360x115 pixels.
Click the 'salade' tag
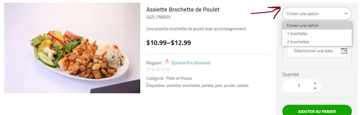pos(243,86)
